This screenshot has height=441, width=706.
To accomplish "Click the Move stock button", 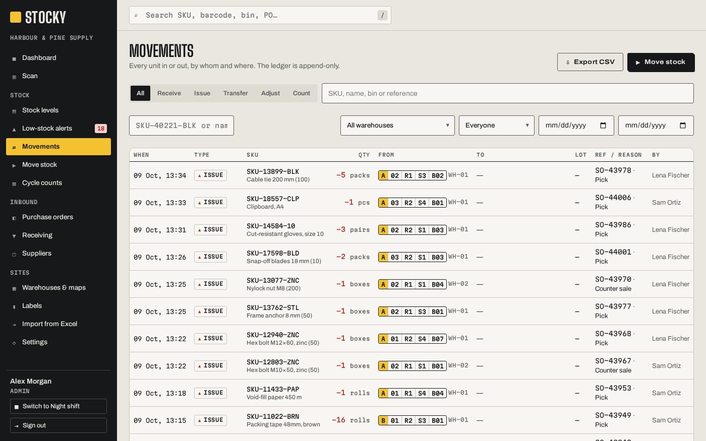I will tap(661, 62).
